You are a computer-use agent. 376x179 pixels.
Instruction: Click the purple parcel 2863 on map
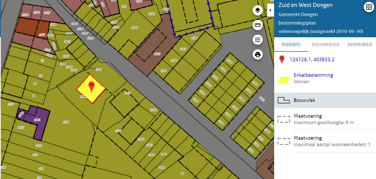37,120
